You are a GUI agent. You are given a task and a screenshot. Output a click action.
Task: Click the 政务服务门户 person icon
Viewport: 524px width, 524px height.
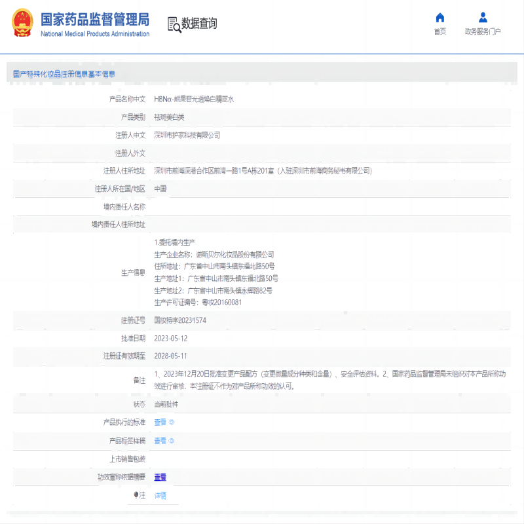(483, 18)
